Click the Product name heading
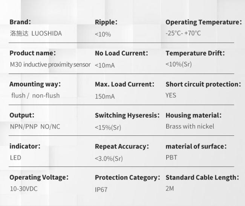Image resolution: width=245 pixels, height=206 pixels. (32, 53)
